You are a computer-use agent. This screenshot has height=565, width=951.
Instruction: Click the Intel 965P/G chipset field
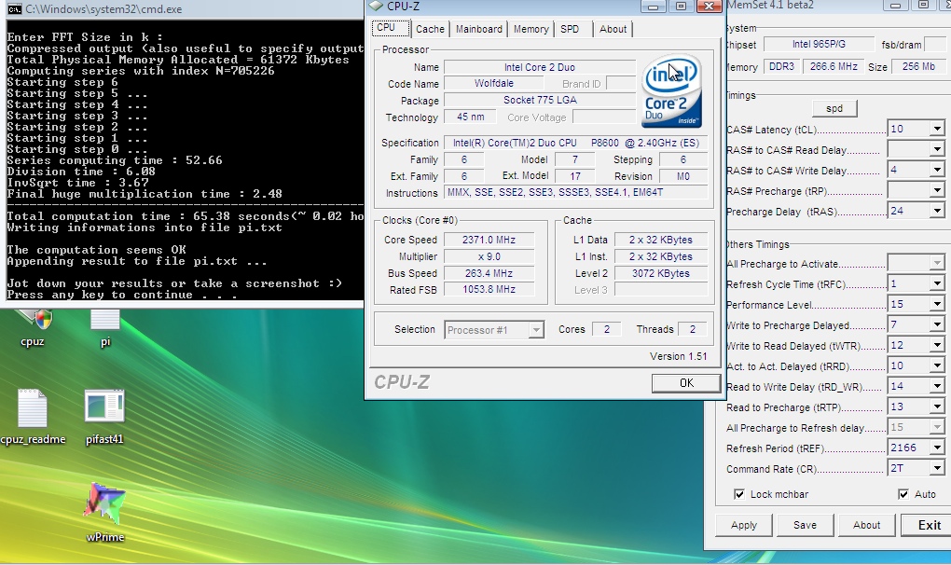click(x=819, y=44)
